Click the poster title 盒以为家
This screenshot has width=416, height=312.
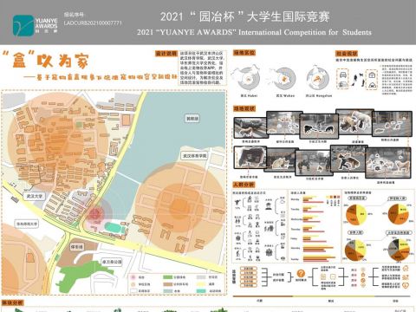point(45,61)
